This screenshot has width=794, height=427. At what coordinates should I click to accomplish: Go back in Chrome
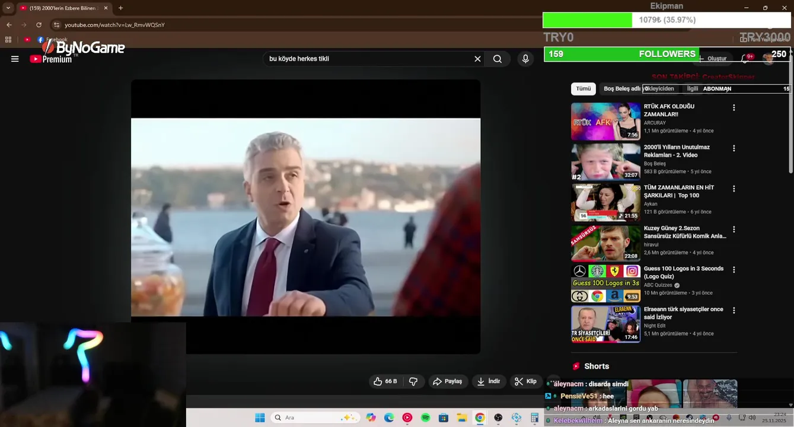9,25
